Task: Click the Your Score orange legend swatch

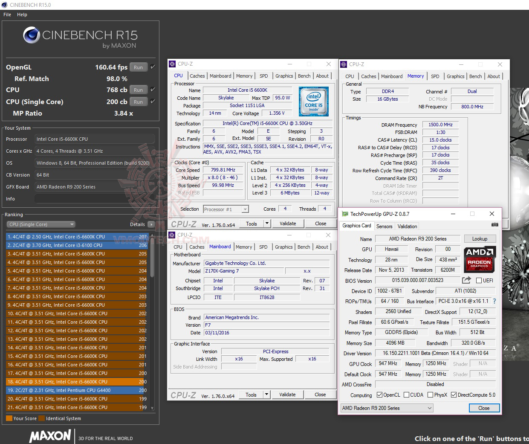Action: coord(9,418)
